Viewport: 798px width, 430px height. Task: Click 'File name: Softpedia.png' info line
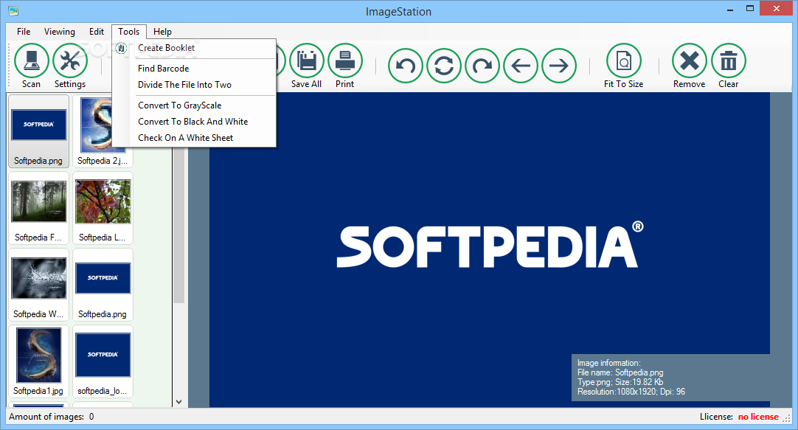coord(620,372)
